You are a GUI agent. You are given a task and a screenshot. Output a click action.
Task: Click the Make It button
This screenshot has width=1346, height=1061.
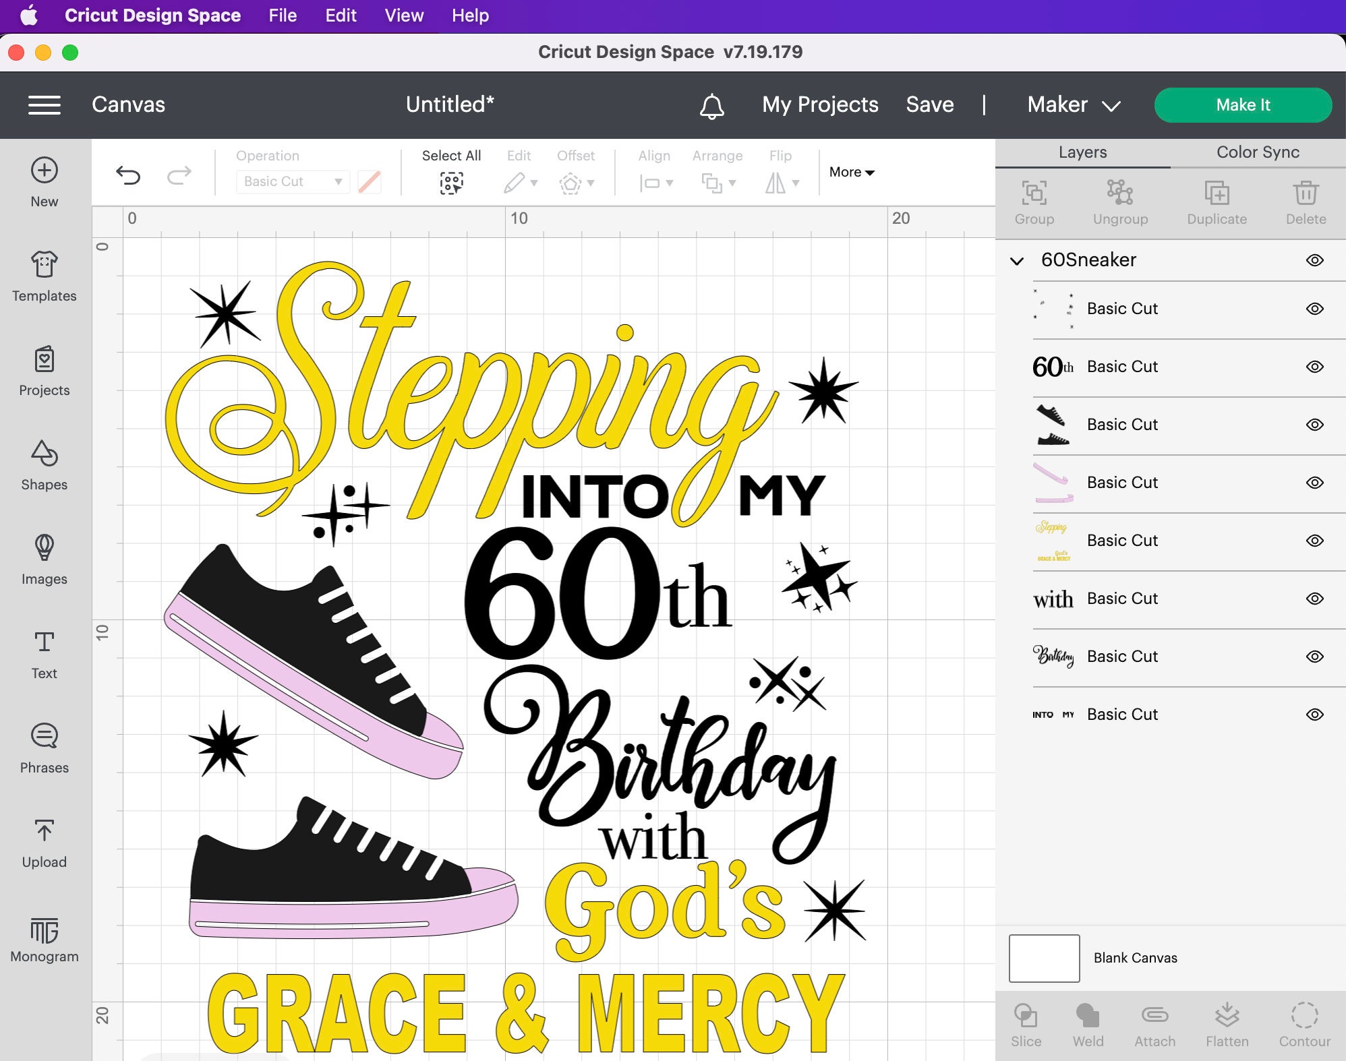point(1242,104)
